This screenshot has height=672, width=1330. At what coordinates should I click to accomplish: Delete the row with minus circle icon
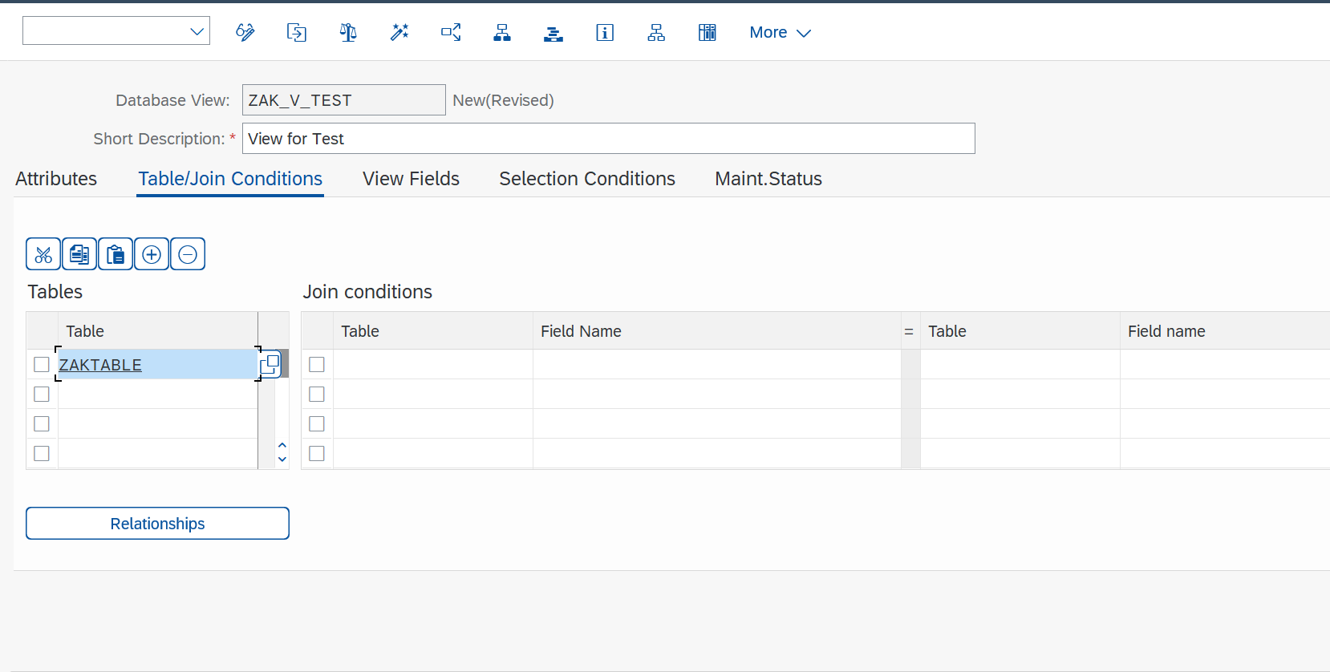(188, 254)
